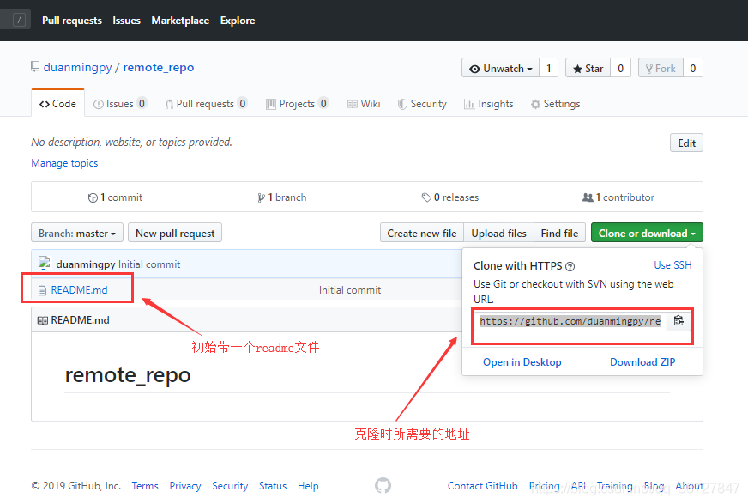The width and height of the screenshot is (748, 504).
Task: Click the duanmingpy owner link
Action: click(x=77, y=67)
